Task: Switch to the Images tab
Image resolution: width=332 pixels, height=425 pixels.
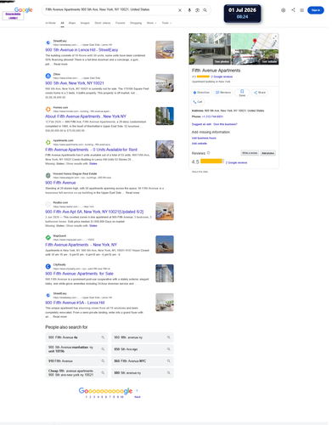Action: (x=86, y=23)
